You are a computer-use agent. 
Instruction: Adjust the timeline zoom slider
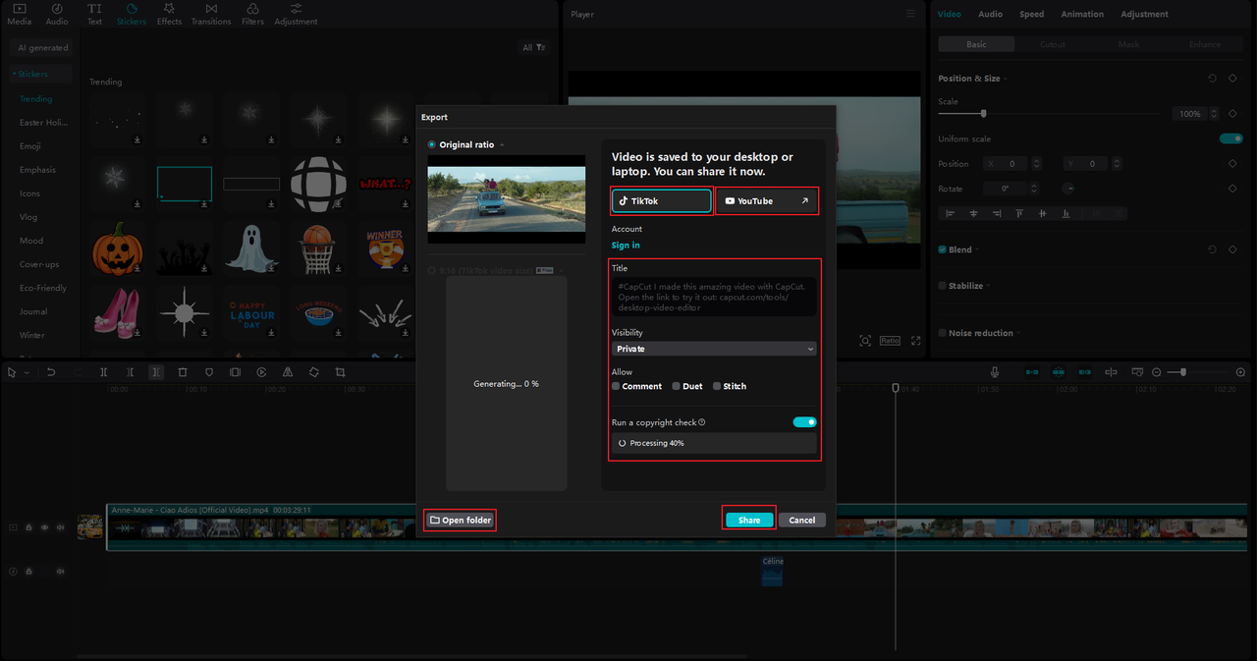[x=1182, y=372]
